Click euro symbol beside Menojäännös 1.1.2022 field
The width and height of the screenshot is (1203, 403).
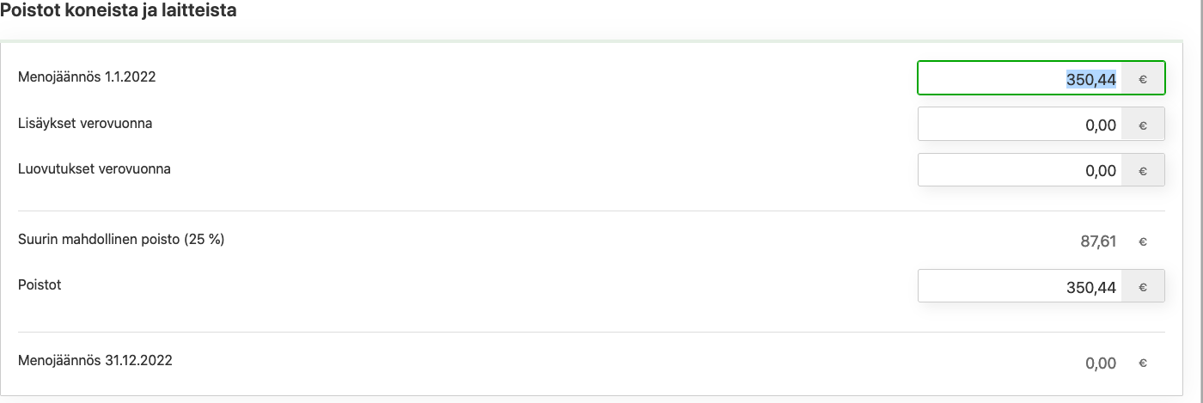coord(1143,78)
